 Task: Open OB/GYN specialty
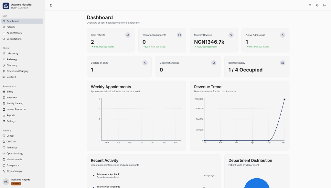22,142
